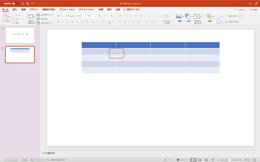
Task: Click accessibility status in status bar
Action: (x=48, y=160)
